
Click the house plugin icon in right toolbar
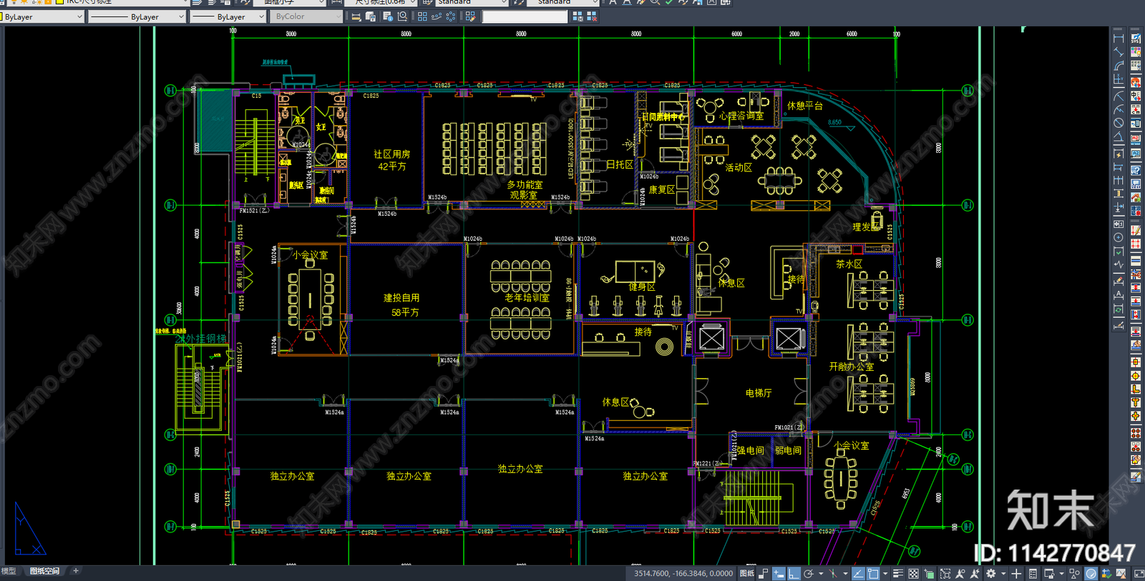tap(1136, 197)
